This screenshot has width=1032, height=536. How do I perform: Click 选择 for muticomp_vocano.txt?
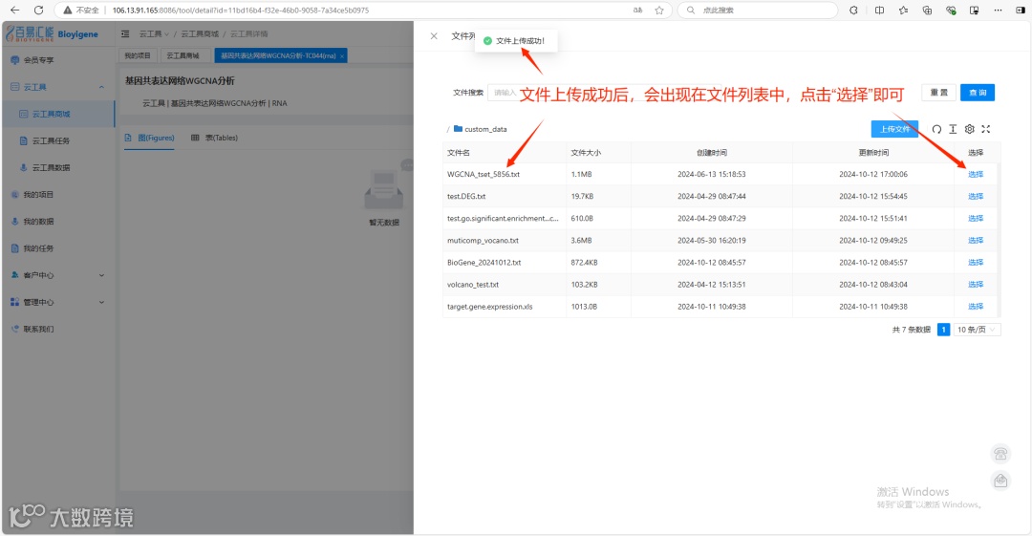(976, 241)
